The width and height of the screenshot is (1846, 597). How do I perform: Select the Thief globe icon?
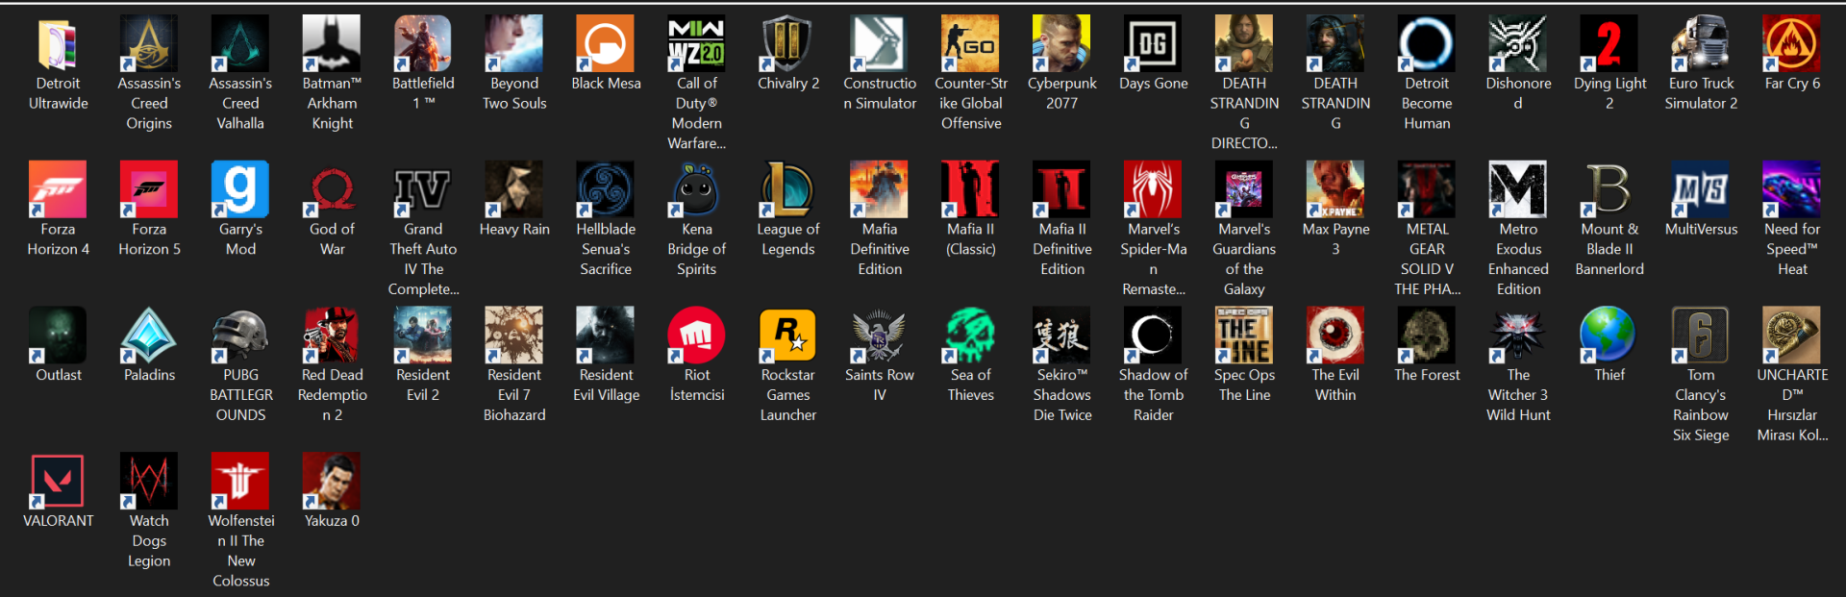(x=1609, y=336)
